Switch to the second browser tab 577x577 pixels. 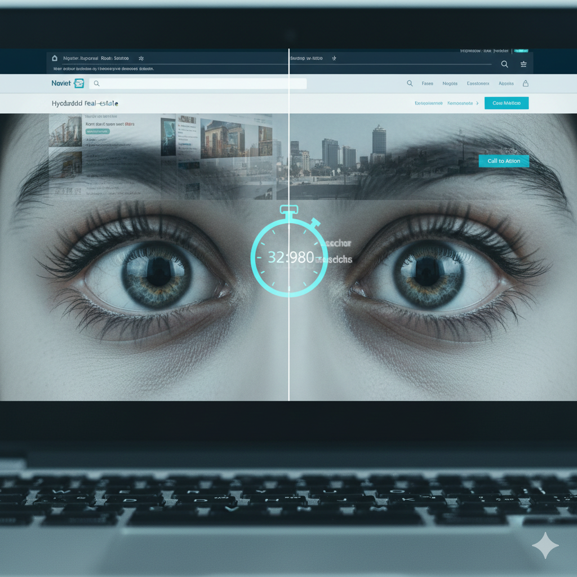(307, 58)
